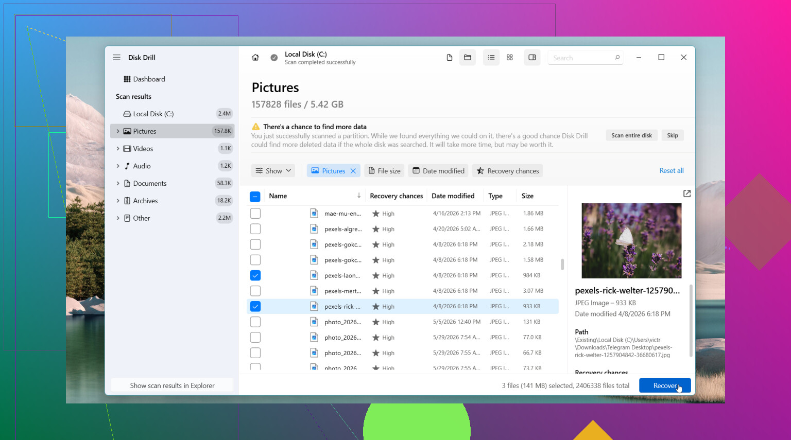Screen dimensions: 791x440
Task: Open the Dashboard from the sidebar
Action: (x=172, y=79)
